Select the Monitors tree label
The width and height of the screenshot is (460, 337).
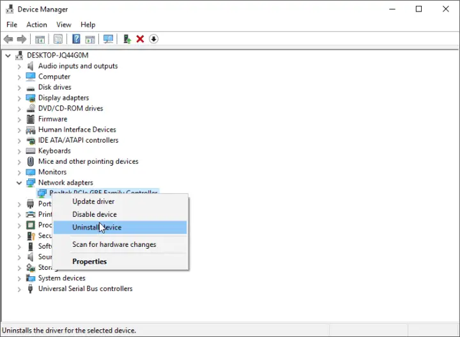(x=52, y=172)
